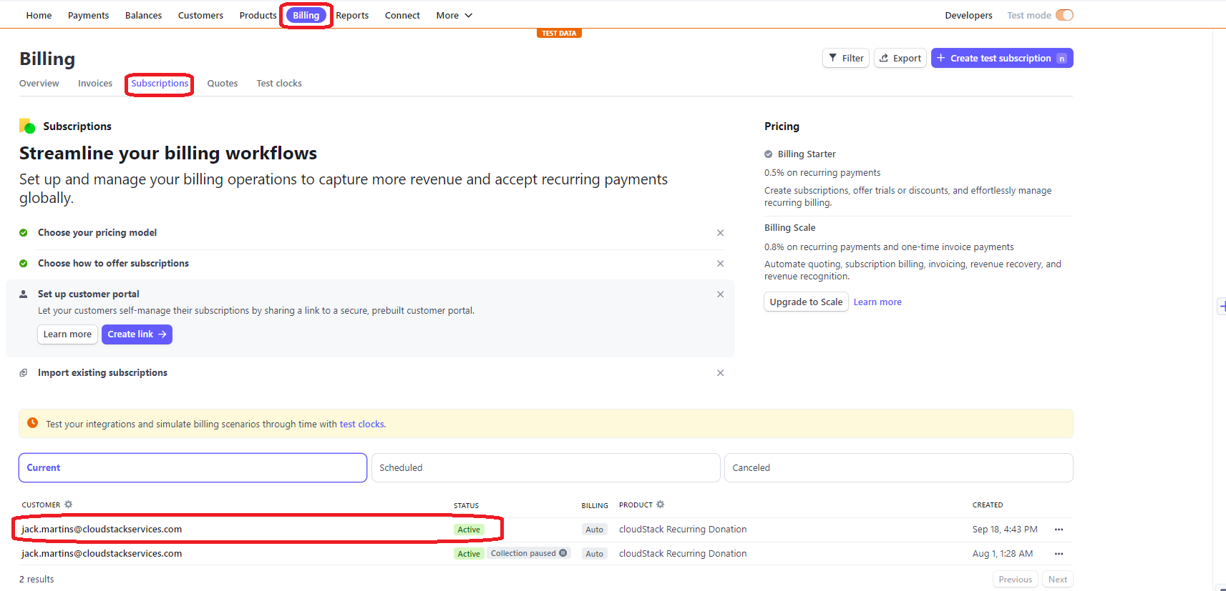Viewport: 1226px width, 591px height.
Task: Navigate to Customers
Action: (x=200, y=15)
